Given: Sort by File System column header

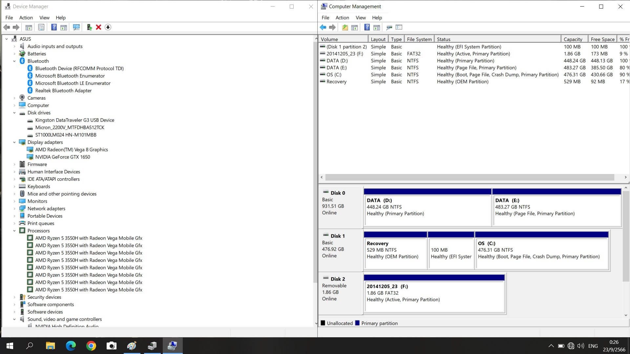Looking at the screenshot, I should pyautogui.click(x=419, y=39).
